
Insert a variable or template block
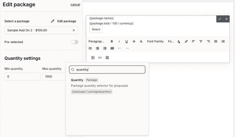(107, 58)
